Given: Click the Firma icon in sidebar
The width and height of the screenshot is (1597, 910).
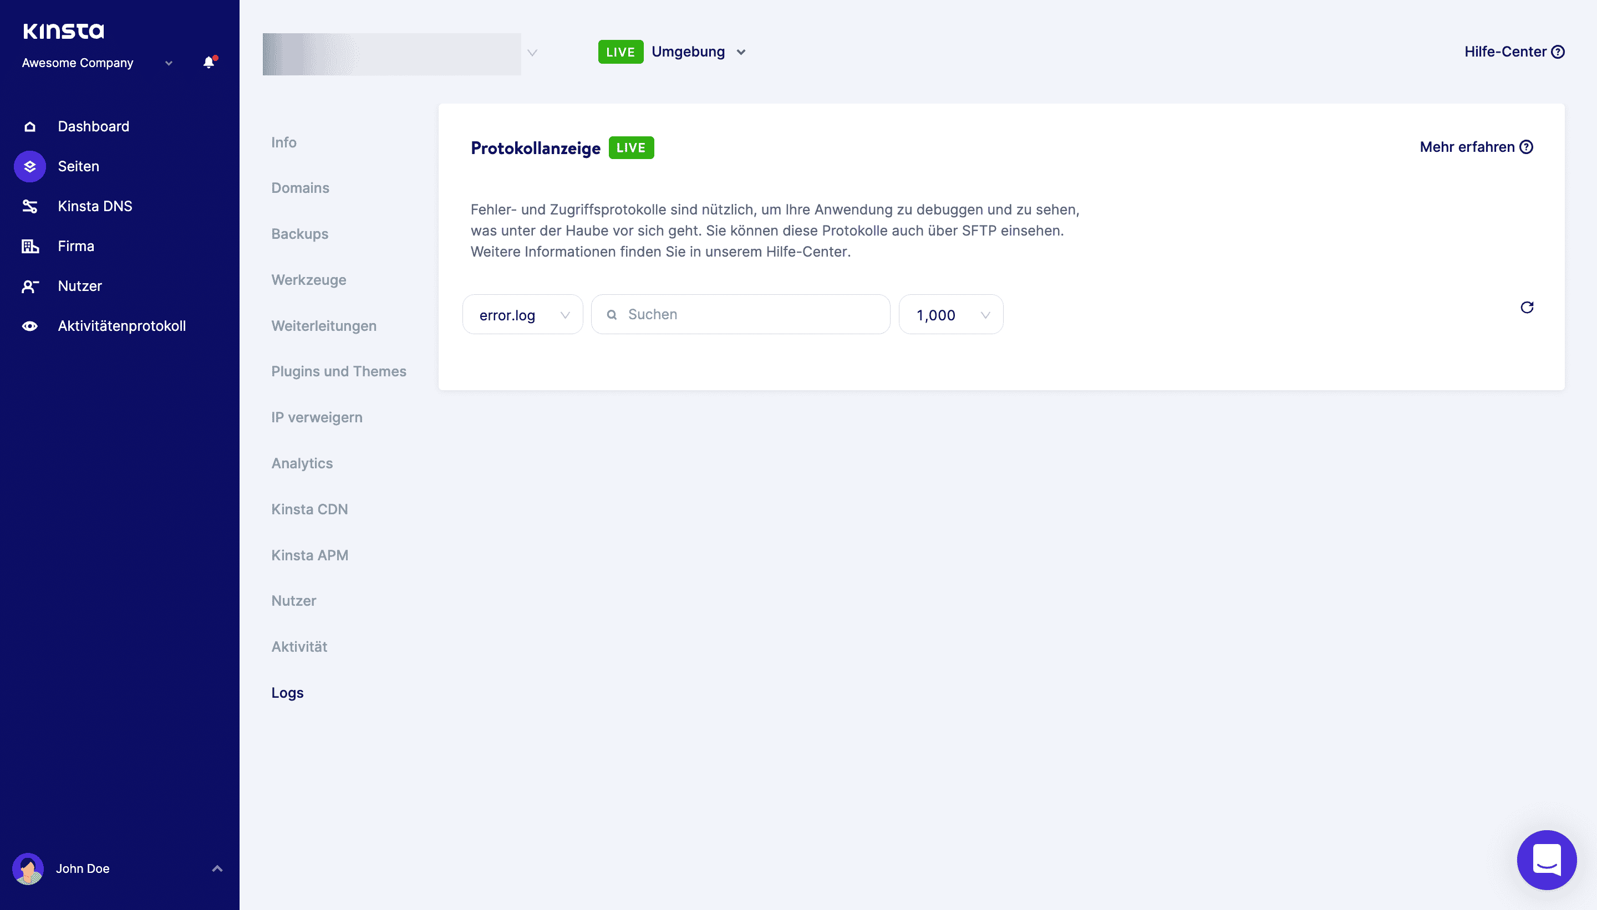Looking at the screenshot, I should tap(29, 246).
